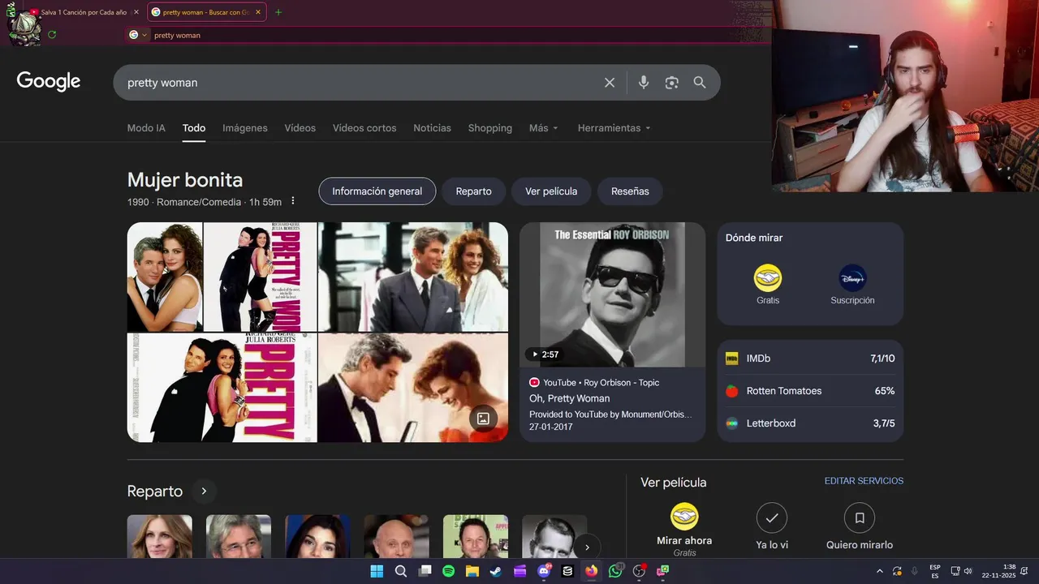Image resolution: width=1039 pixels, height=584 pixels.
Task: Open WhatsApp from the taskbar
Action: pos(615,571)
